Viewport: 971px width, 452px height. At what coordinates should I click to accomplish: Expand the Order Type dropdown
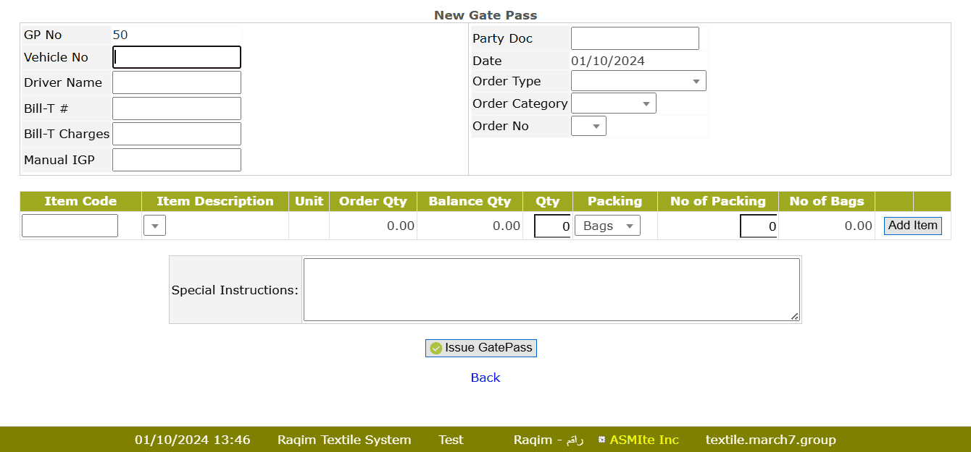tap(638, 81)
